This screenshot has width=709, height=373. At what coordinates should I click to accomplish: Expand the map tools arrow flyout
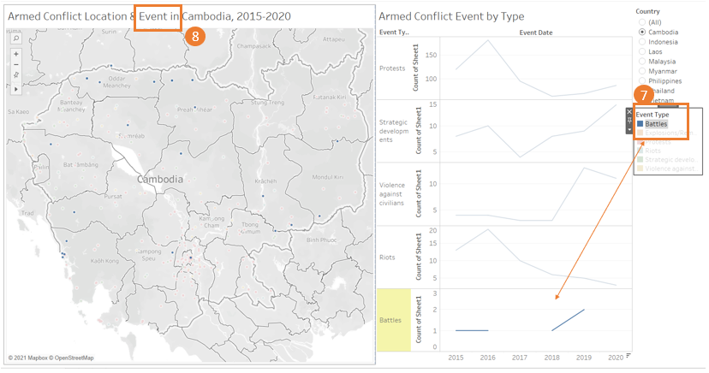coord(15,87)
